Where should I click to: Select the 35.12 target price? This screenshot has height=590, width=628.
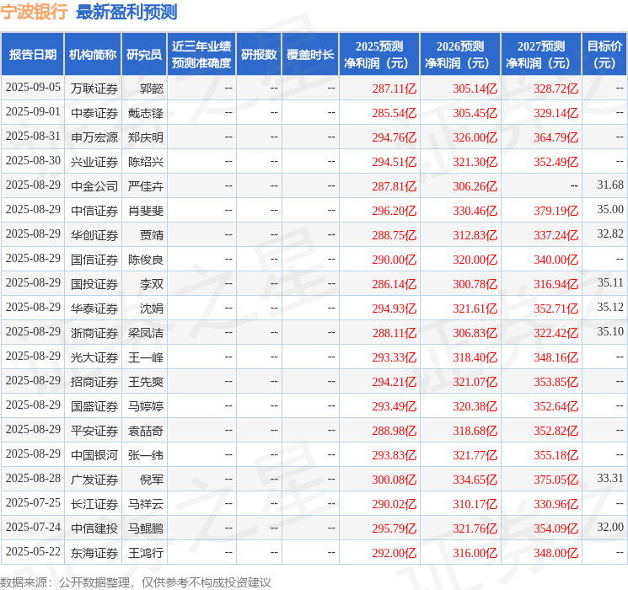tap(610, 307)
